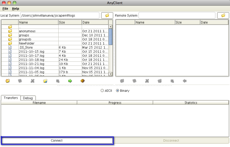Screen dimensions: 230x147
Task: Click the Progress column header in Transfers
Action: click(x=115, y=102)
